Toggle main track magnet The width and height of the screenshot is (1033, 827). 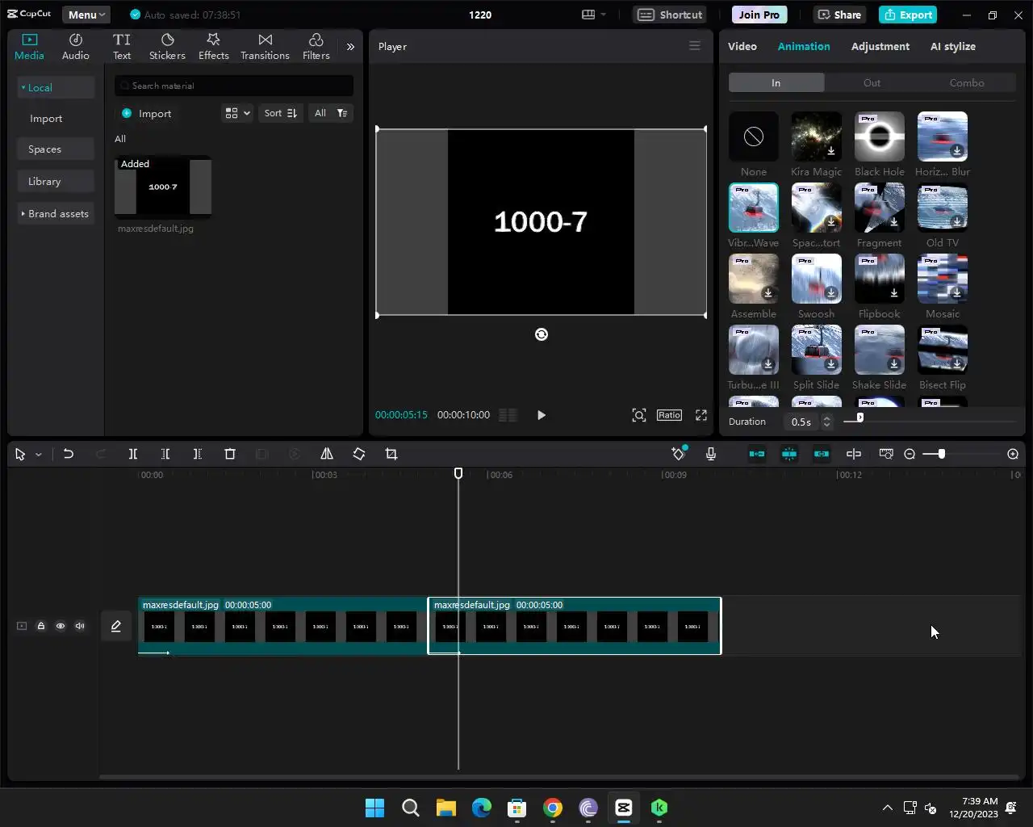(757, 454)
